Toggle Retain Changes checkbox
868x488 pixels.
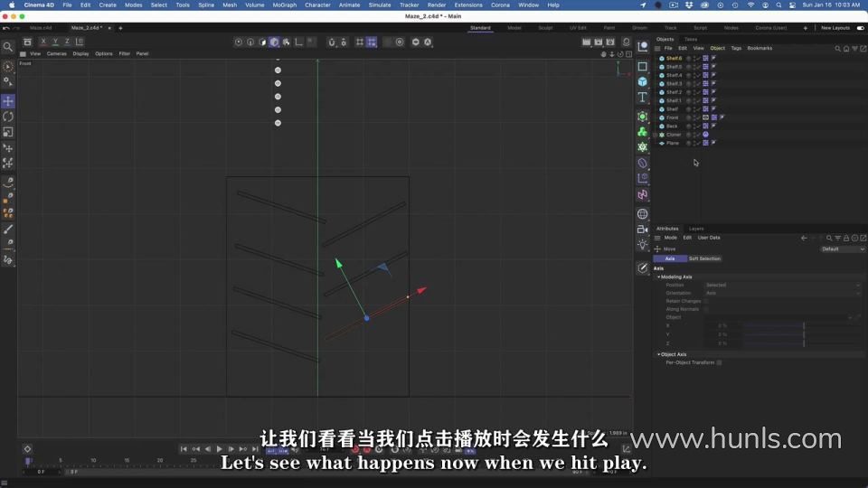pyautogui.click(x=706, y=301)
